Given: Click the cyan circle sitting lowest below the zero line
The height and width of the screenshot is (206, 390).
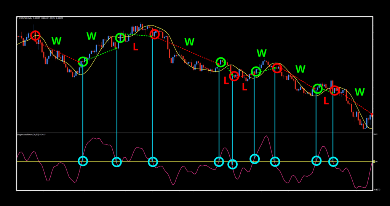Looking at the screenshot, I should tap(232, 164).
